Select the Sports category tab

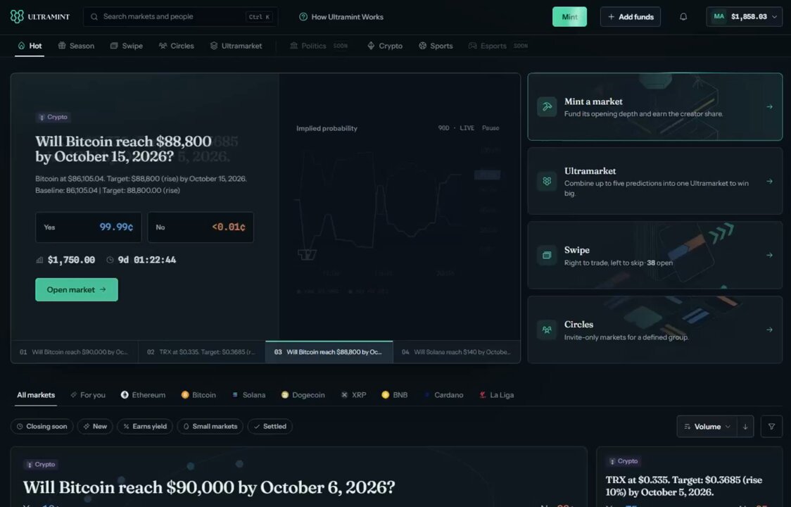[x=436, y=46]
